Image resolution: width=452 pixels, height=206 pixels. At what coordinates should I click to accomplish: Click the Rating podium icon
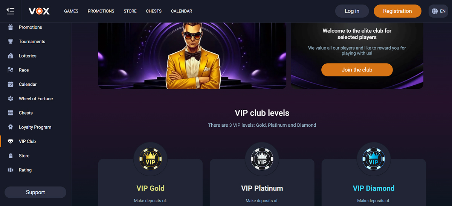[x=11, y=170]
